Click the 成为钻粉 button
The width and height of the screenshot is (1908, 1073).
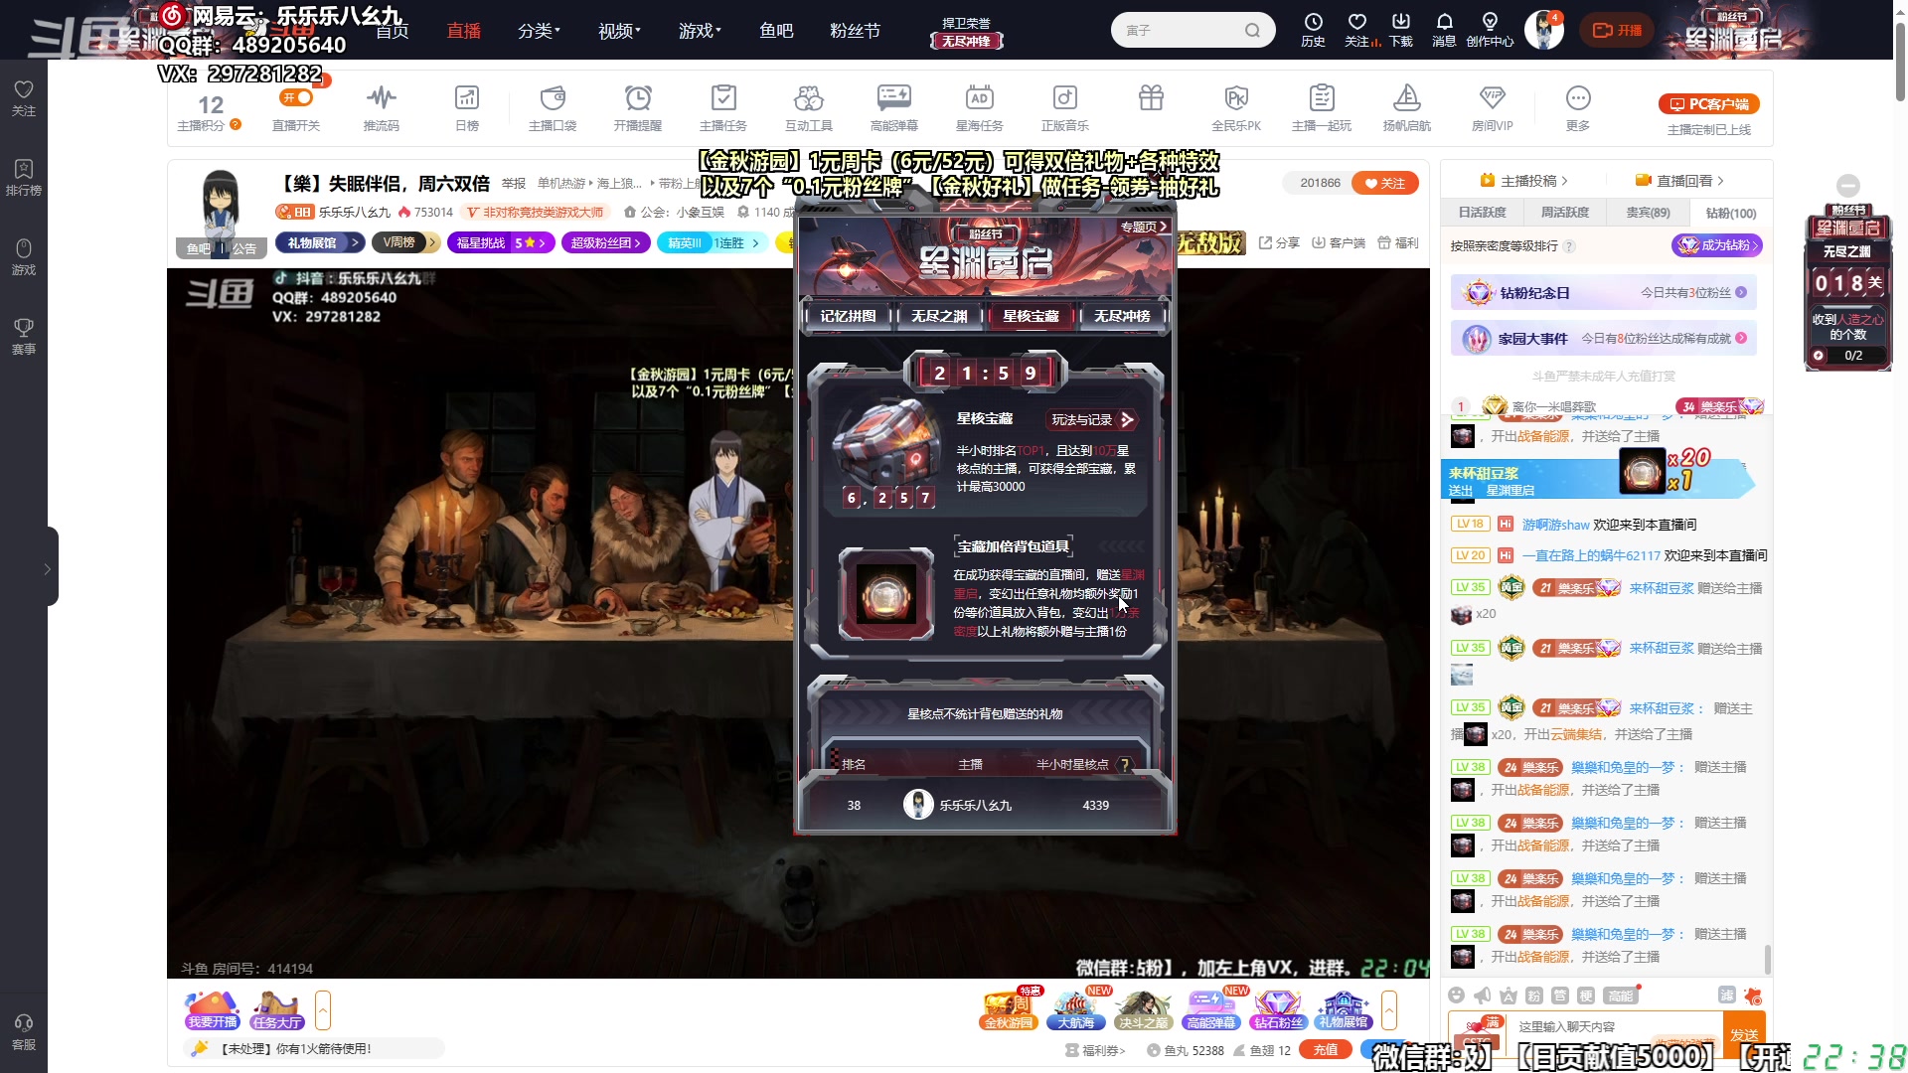point(1717,245)
